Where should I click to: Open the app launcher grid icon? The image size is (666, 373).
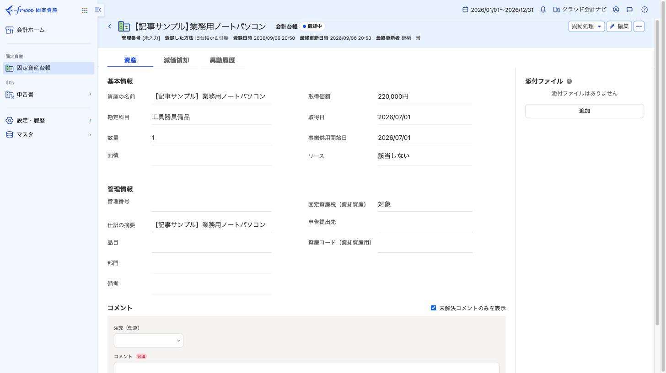coord(85,10)
